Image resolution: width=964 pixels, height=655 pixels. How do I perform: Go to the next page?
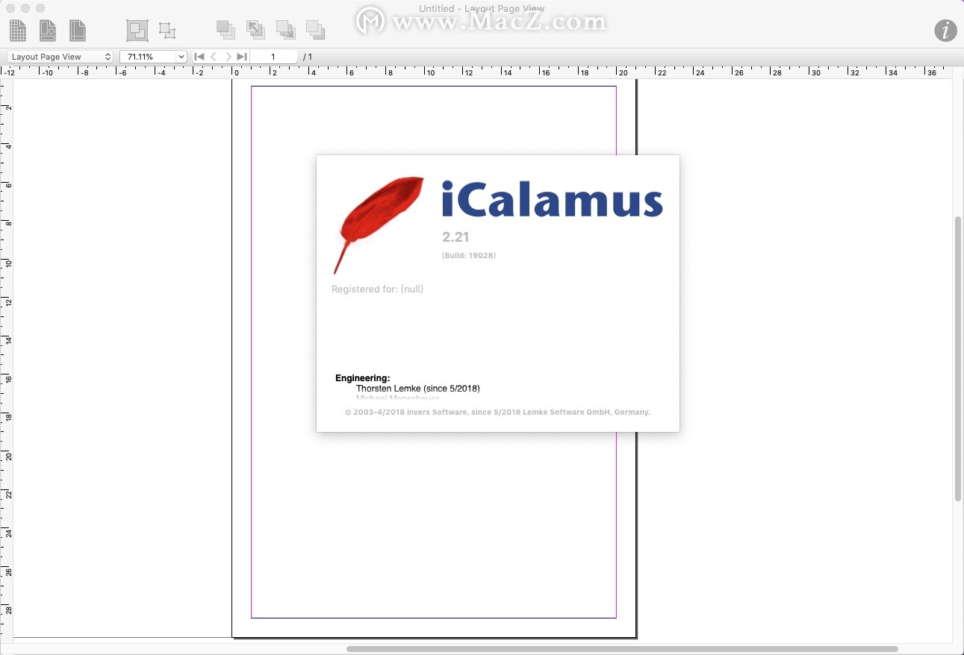228,57
